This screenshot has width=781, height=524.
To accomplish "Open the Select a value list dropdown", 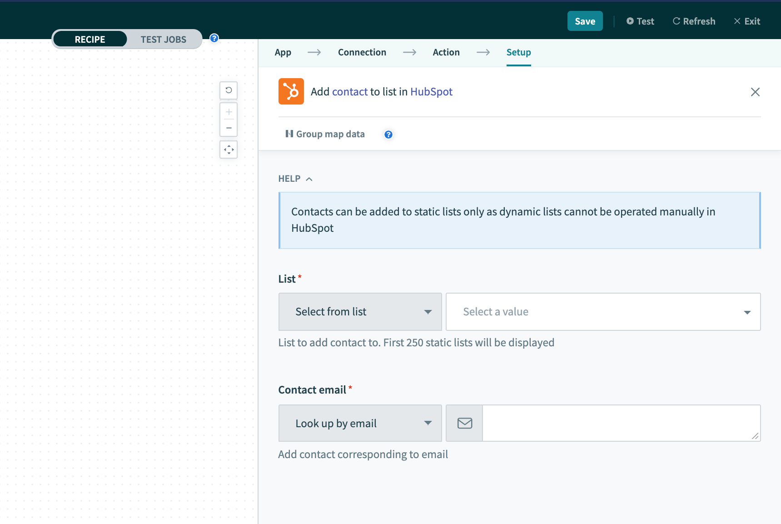I will 603,312.
